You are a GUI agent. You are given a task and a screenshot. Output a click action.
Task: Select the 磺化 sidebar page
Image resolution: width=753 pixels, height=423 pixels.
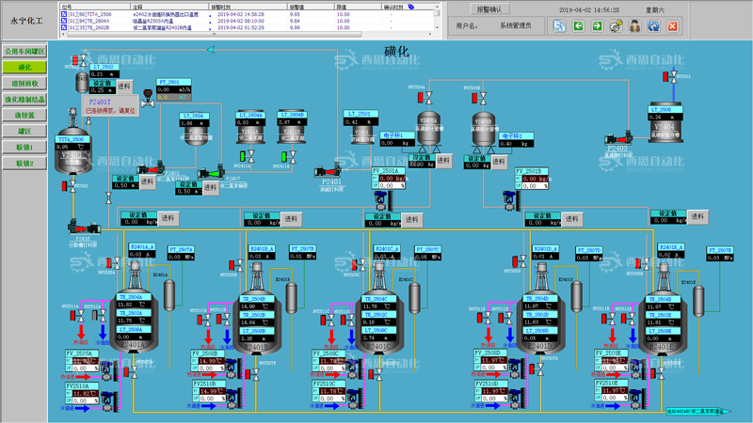[x=24, y=67]
